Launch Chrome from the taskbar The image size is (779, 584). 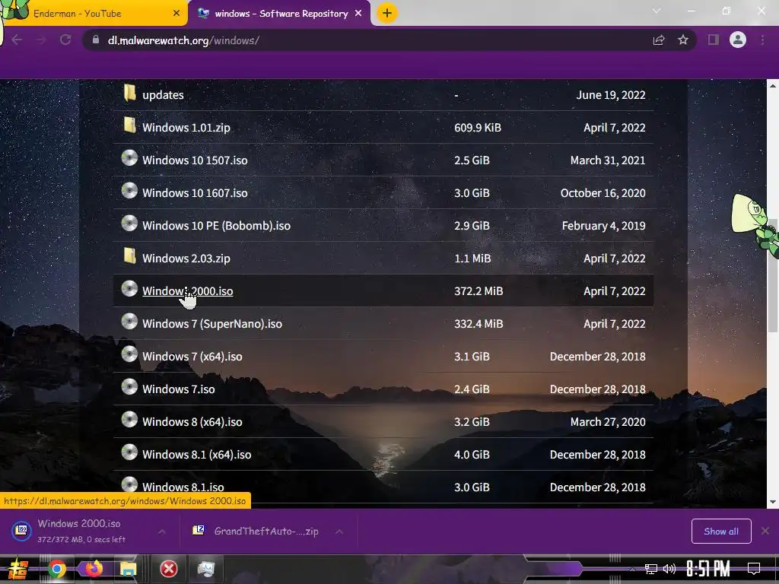tap(57, 569)
